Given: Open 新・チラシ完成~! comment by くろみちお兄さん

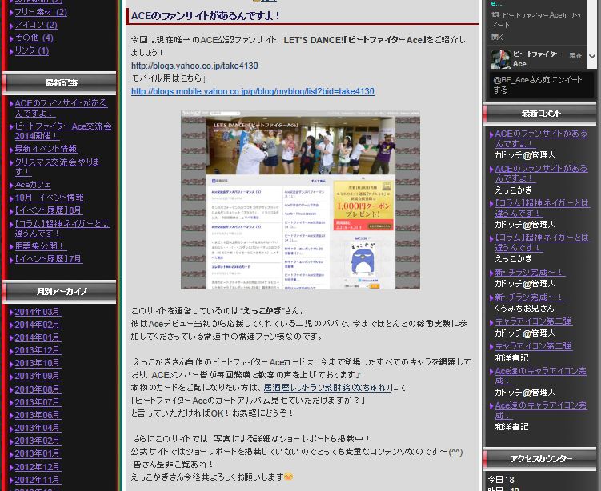Looking at the screenshot, I should 530,297.
